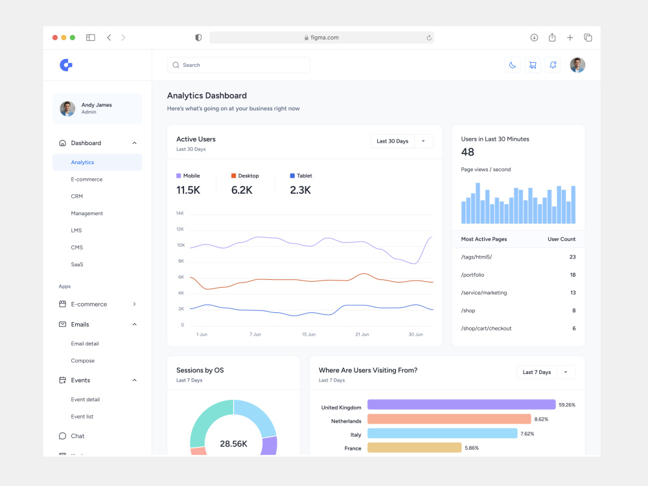Screen dimensions: 648x486
Task: Click the browser downloads icon
Action: (x=534, y=38)
